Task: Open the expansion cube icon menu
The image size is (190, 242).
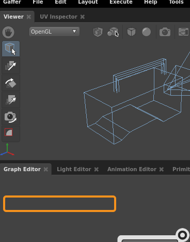Action: (x=98, y=32)
